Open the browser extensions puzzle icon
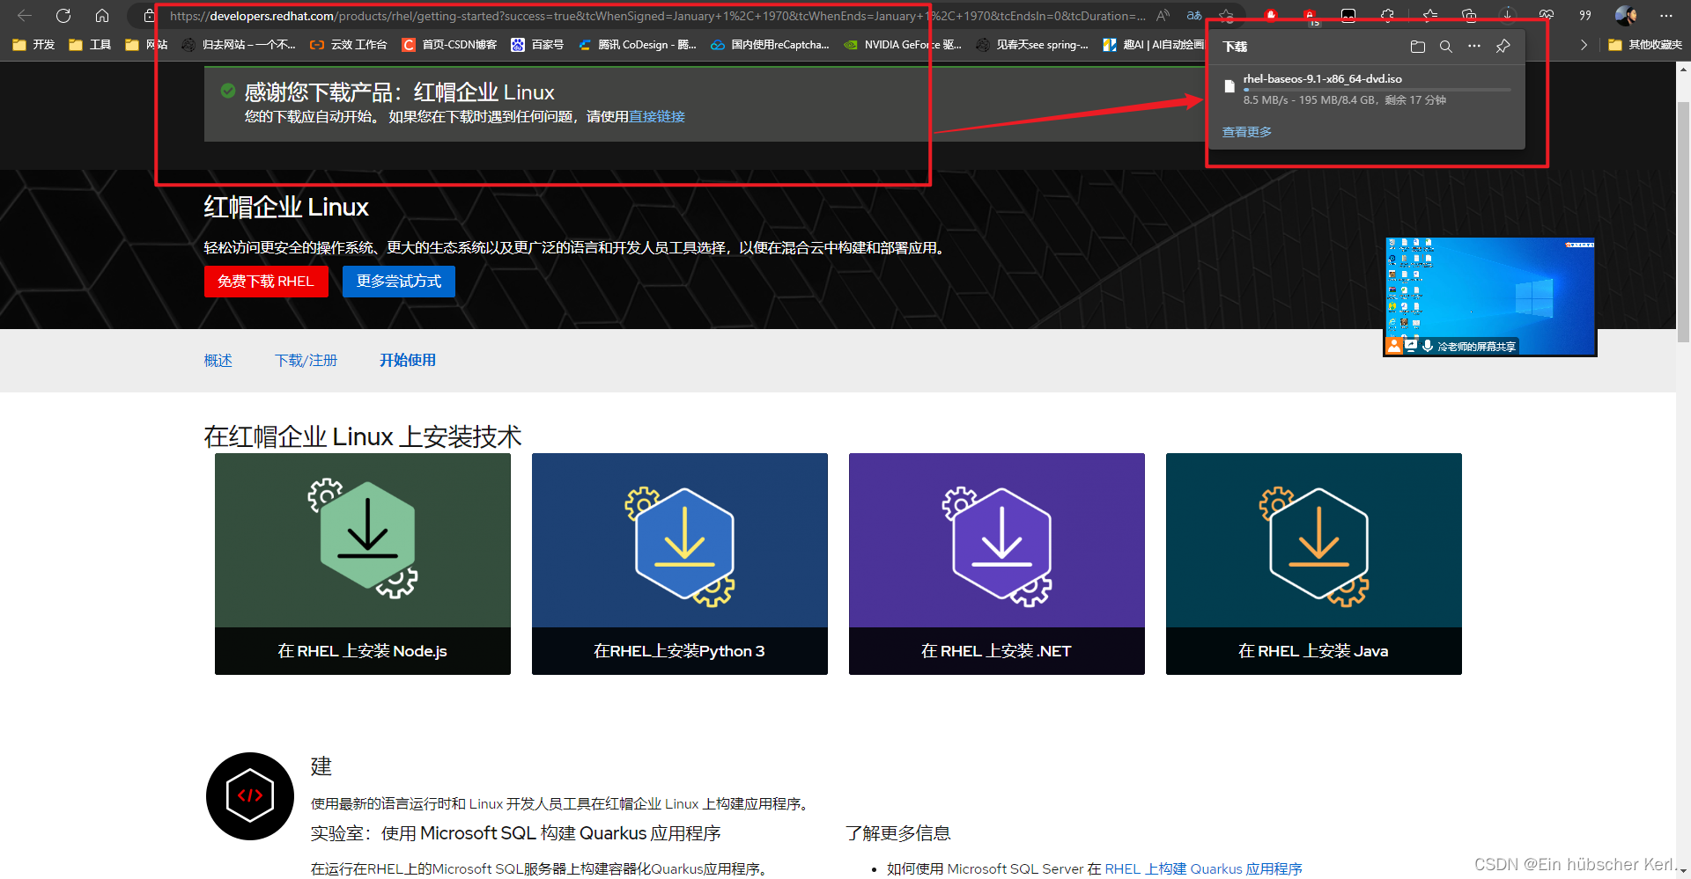 click(x=1387, y=16)
